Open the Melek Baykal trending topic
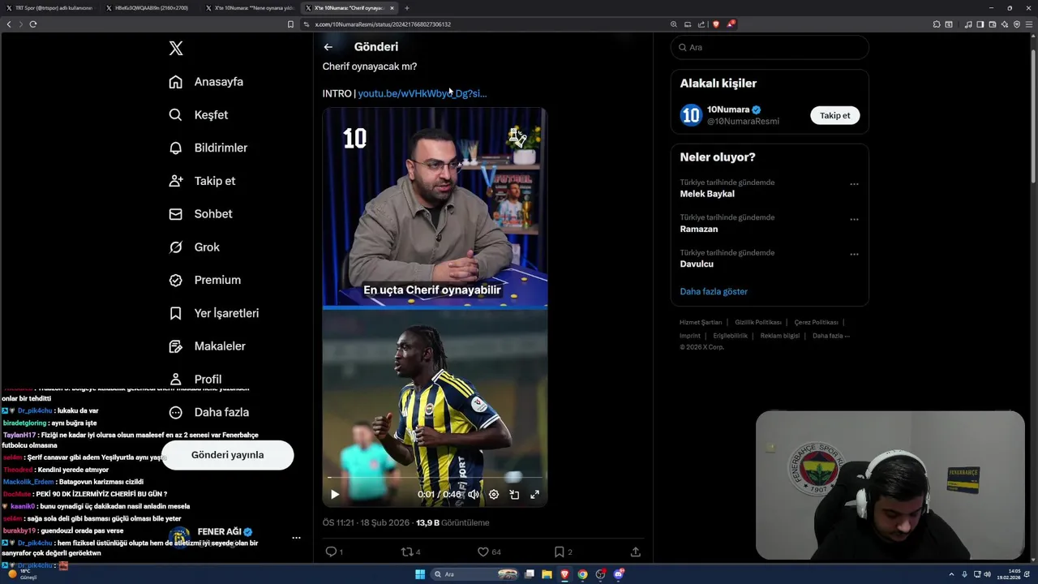The height and width of the screenshot is (584, 1038). 707,194
